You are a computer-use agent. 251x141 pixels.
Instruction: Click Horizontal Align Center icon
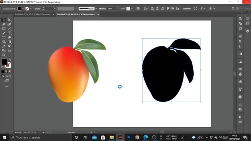click(157, 9)
